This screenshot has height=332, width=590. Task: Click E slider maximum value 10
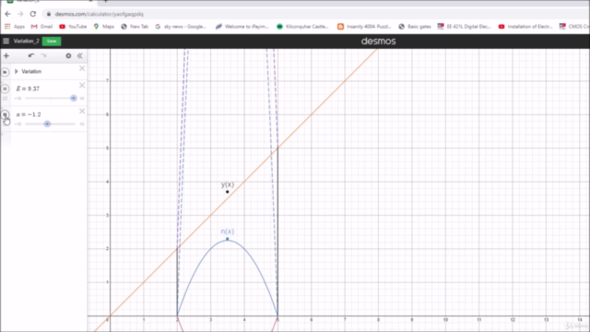pos(82,99)
